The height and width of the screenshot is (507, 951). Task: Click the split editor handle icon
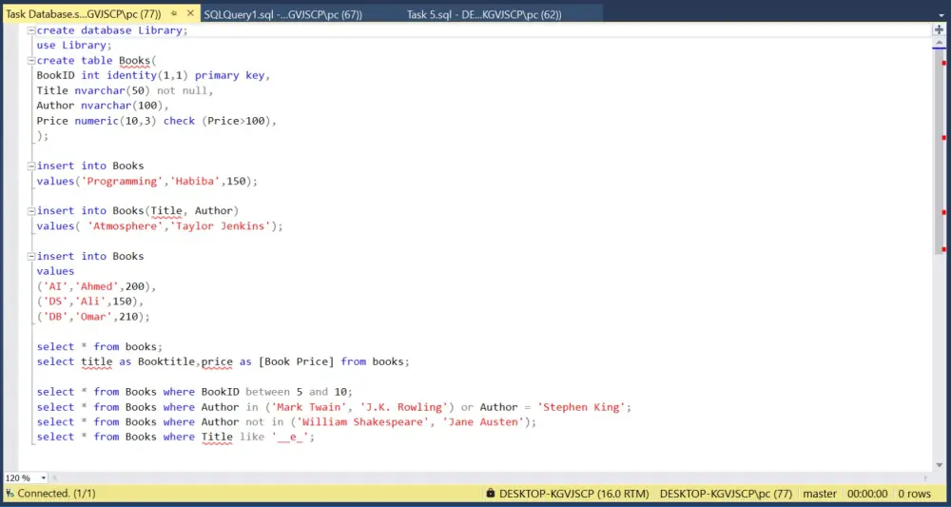coord(939,29)
